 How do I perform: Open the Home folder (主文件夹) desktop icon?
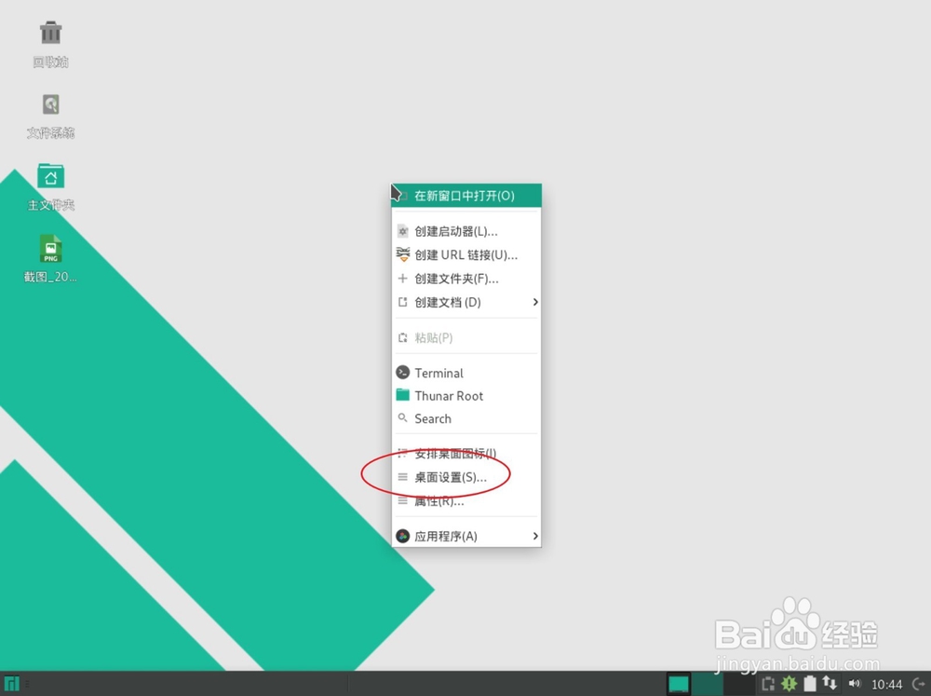50,177
